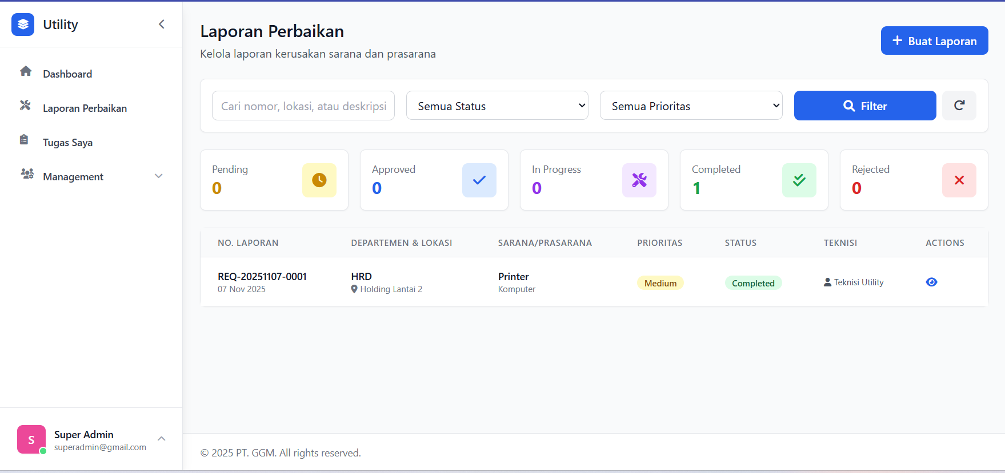Click the TEKNISI column header

coord(840,243)
